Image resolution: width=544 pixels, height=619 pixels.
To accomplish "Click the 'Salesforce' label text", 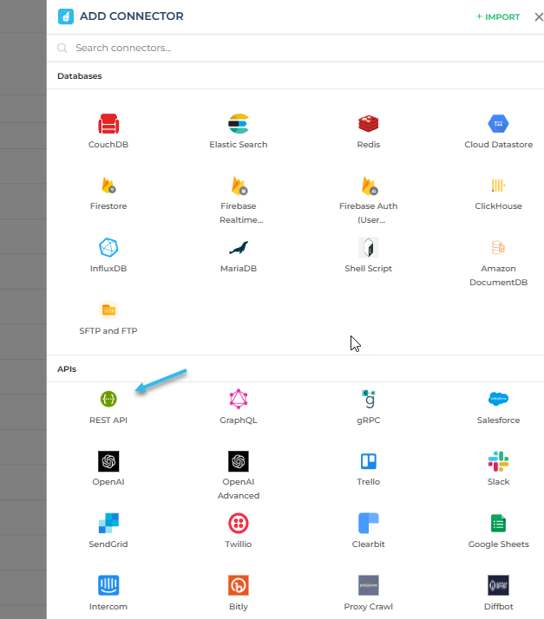I will [x=498, y=420].
